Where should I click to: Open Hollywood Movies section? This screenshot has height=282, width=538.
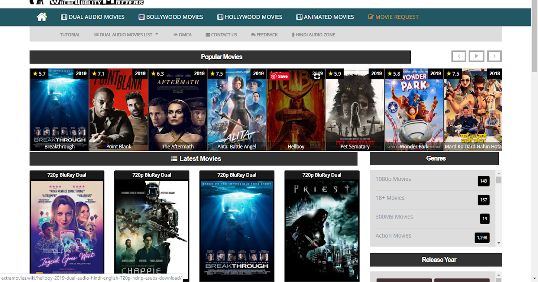tap(250, 17)
